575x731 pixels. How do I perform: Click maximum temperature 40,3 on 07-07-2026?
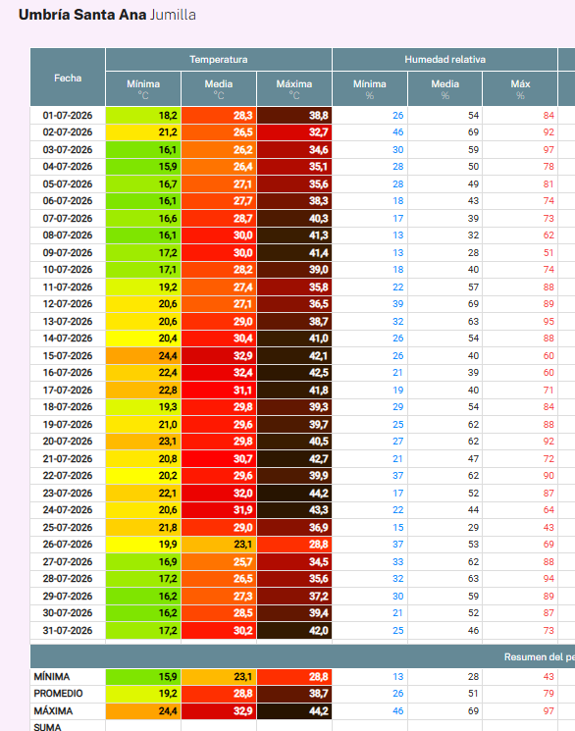point(294,218)
